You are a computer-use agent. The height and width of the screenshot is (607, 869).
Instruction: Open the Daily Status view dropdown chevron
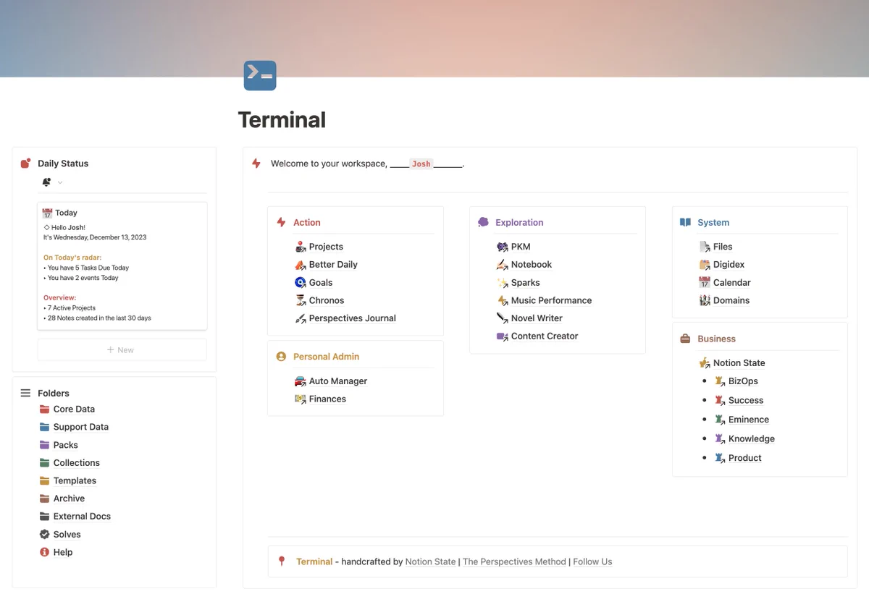60,182
